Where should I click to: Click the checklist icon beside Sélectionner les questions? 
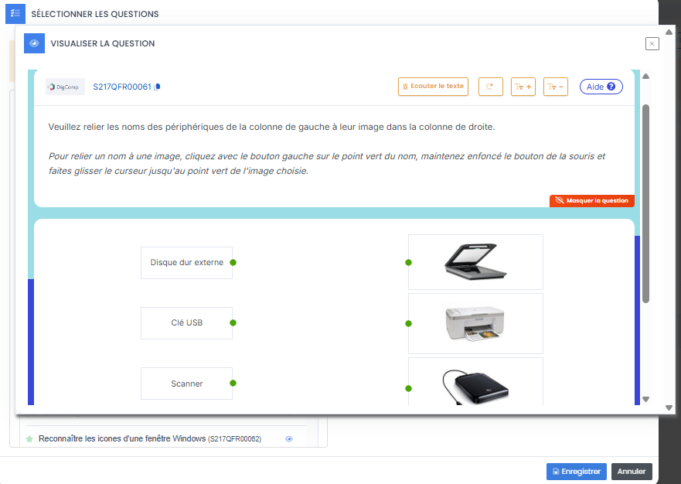[15, 13]
